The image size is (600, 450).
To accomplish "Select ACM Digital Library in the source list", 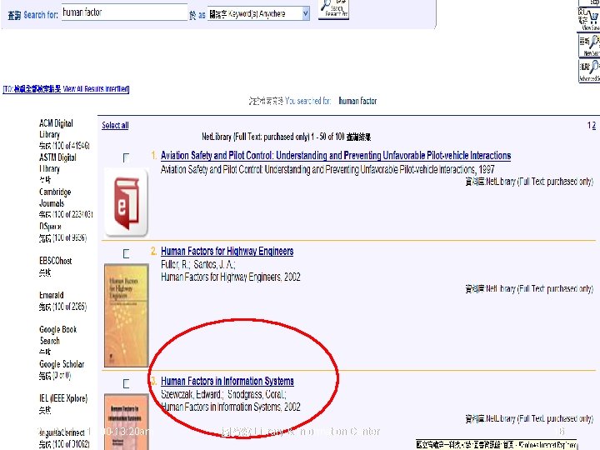I will click(56, 128).
